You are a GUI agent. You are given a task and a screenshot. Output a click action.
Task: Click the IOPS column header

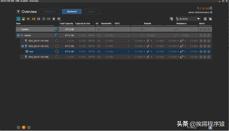pyautogui.click(x=117, y=24)
